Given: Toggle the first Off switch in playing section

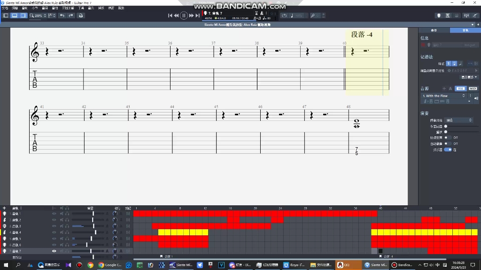Looking at the screenshot, I should point(448,138).
